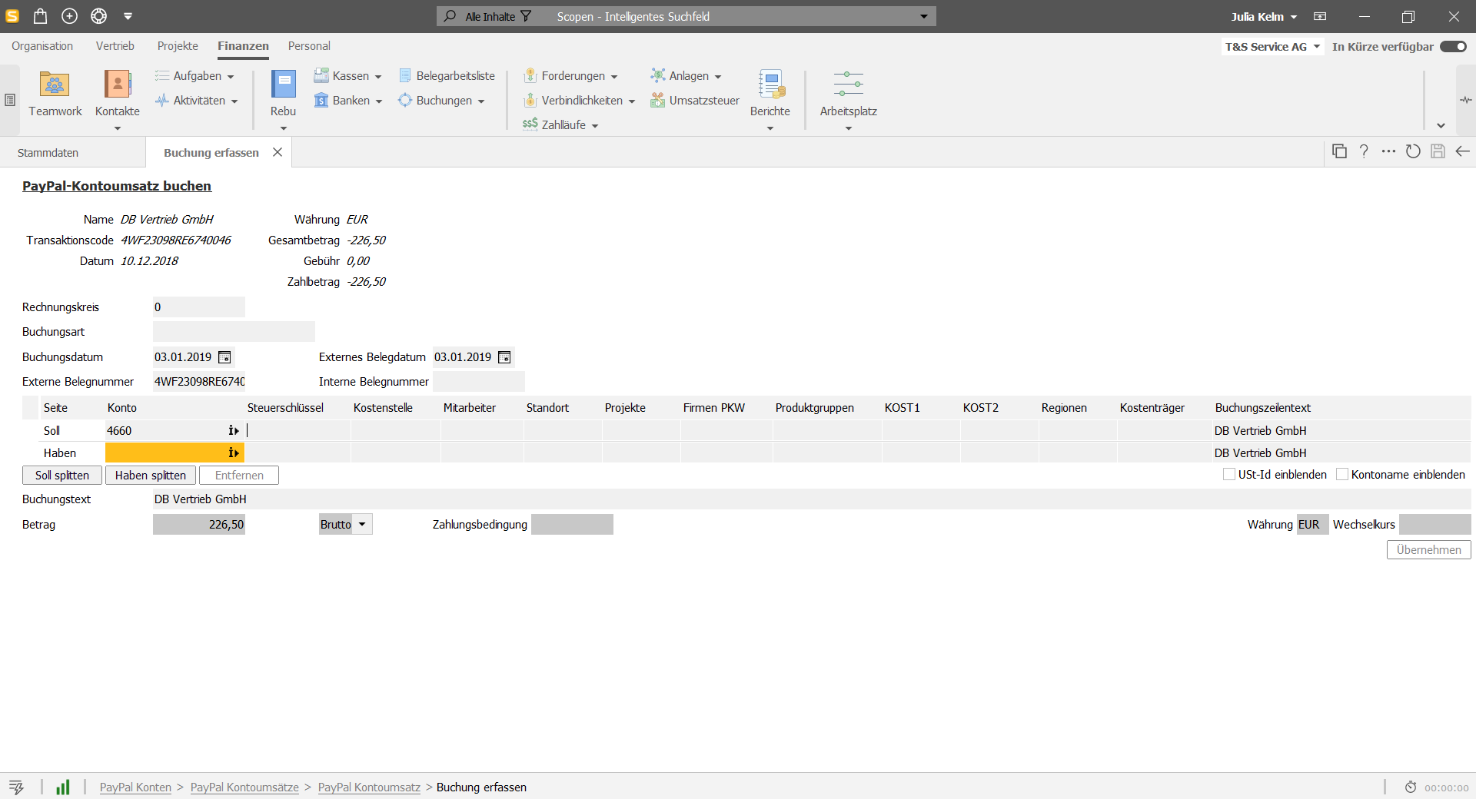Viewport: 1476px width, 799px height.
Task: Click the save disk icon
Action: click(1438, 151)
